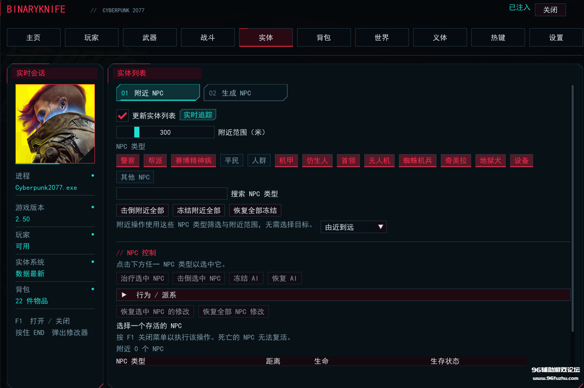Enable the 其他 NPC type filter
This screenshot has height=388, width=584.
point(135,177)
